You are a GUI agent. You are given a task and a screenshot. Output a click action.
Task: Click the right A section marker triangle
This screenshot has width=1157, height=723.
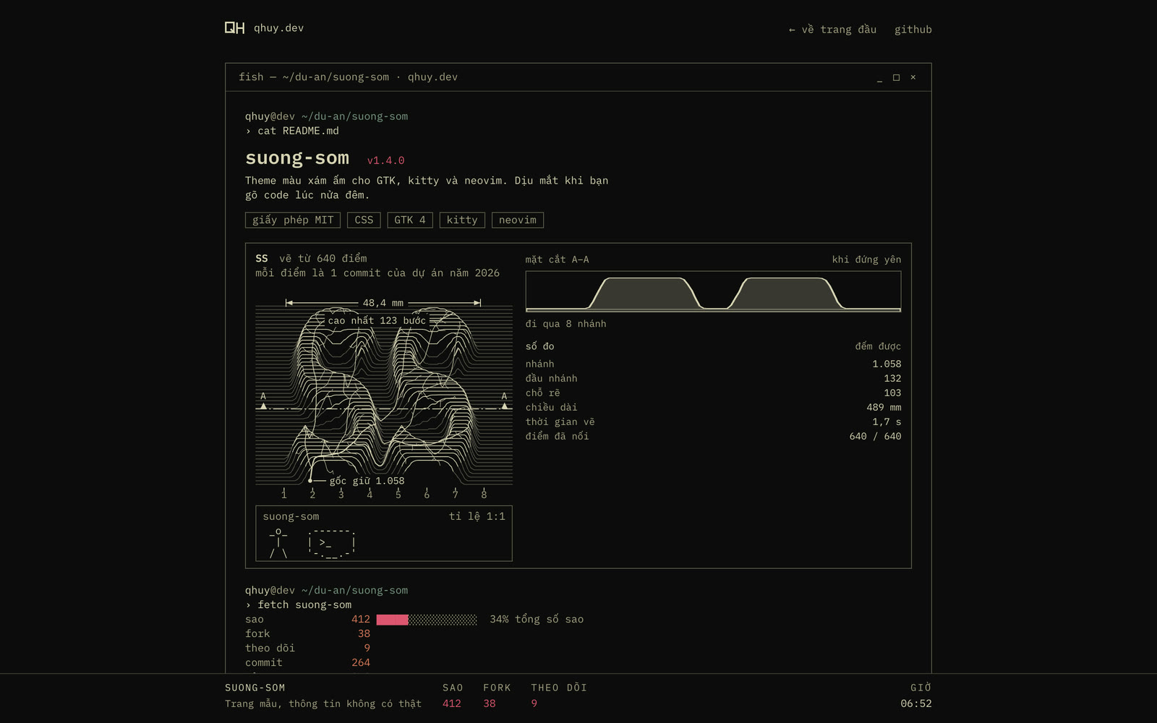505,406
